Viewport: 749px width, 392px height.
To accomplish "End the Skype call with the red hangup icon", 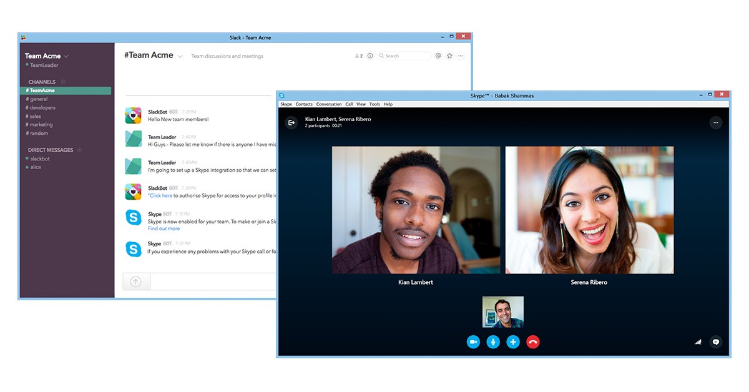I will click(533, 341).
